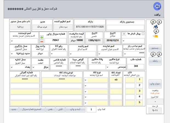Open the اسم فرستنده dropdown
The height and width of the screenshot is (123, 170).
12,41
